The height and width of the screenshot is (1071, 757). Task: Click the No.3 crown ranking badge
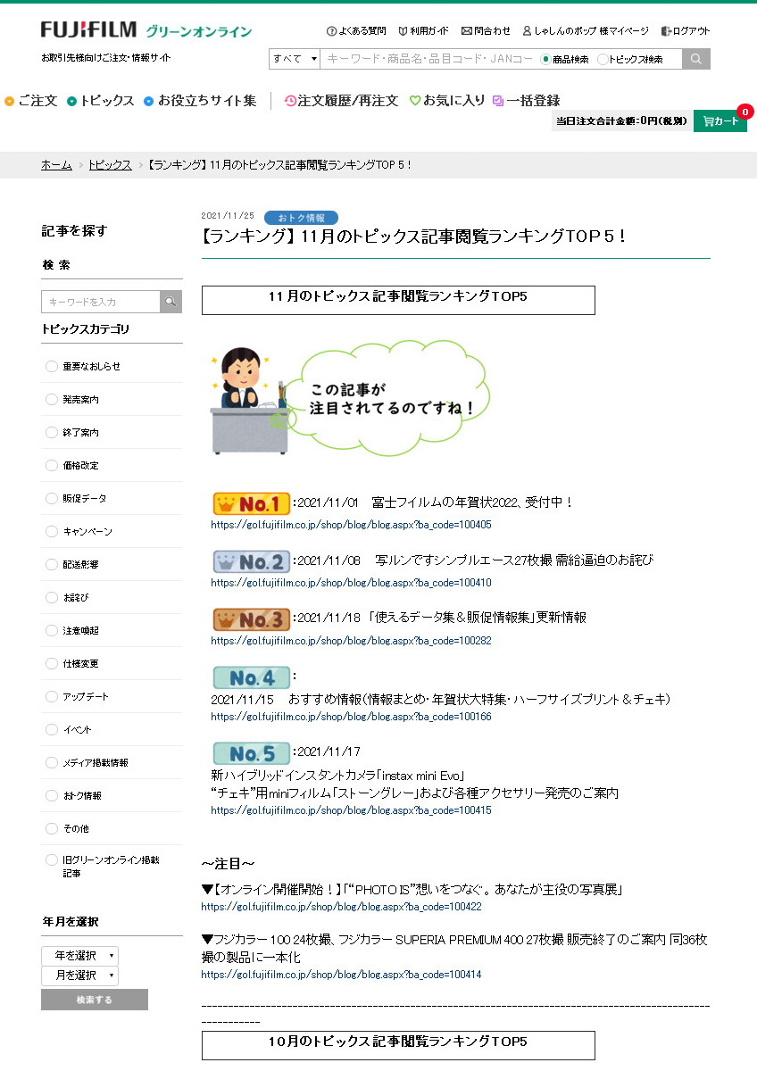tap(252, 619)
